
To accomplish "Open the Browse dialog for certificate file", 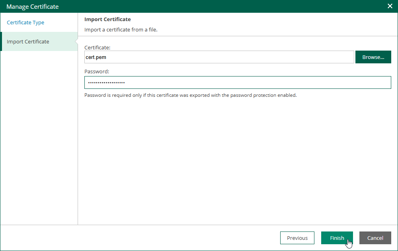I will [x=373, y=57].
